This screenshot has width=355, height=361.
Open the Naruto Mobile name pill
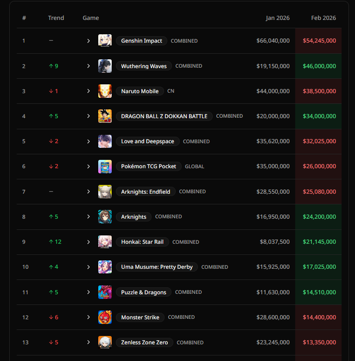point(140,91)
